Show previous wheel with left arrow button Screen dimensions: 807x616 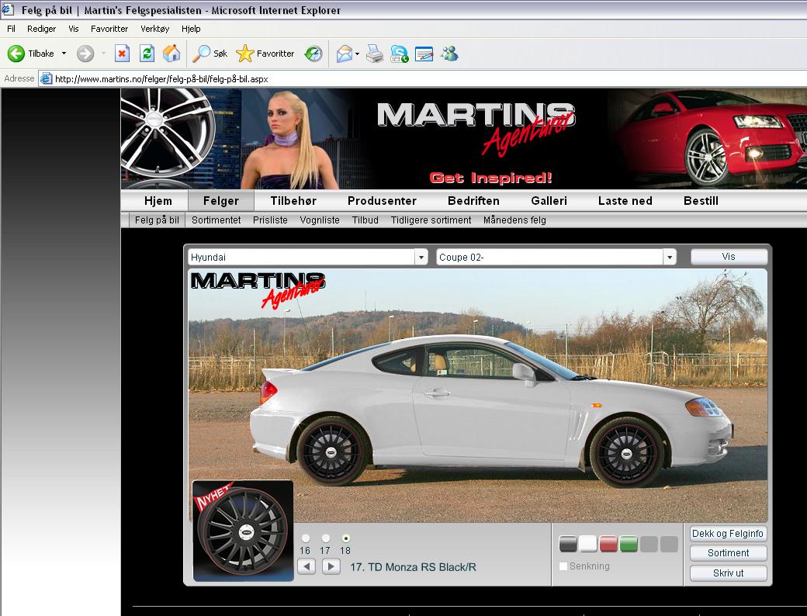point(307,567)
